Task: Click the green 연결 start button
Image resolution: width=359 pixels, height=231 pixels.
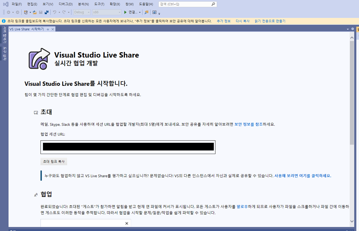Action: 130,13
